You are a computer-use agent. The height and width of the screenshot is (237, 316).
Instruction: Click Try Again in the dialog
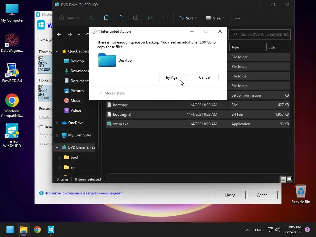point(173,77)
